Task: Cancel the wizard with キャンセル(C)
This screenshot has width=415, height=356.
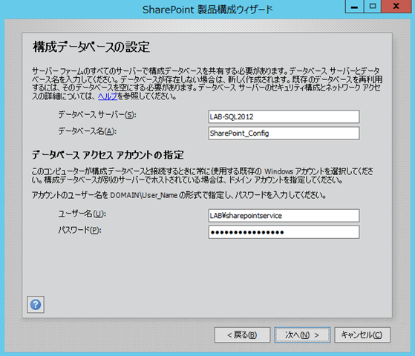Action: 362,334
